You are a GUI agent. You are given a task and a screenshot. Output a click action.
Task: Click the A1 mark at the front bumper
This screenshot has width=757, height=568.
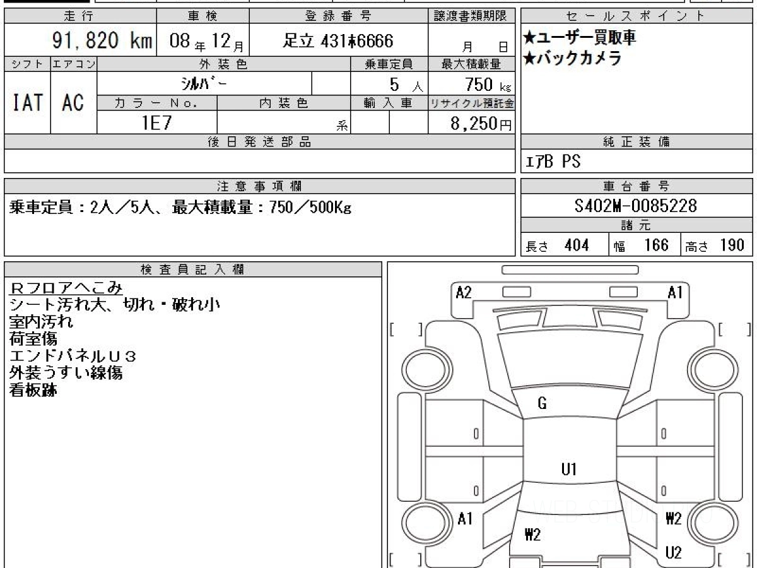676,292
